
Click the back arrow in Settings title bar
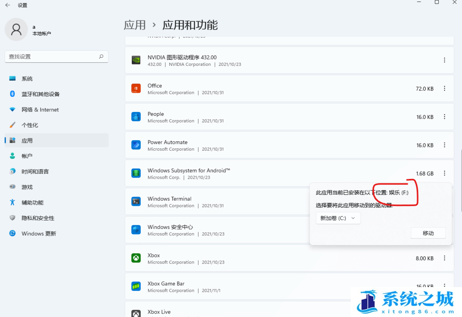click(x=8, y=5)
